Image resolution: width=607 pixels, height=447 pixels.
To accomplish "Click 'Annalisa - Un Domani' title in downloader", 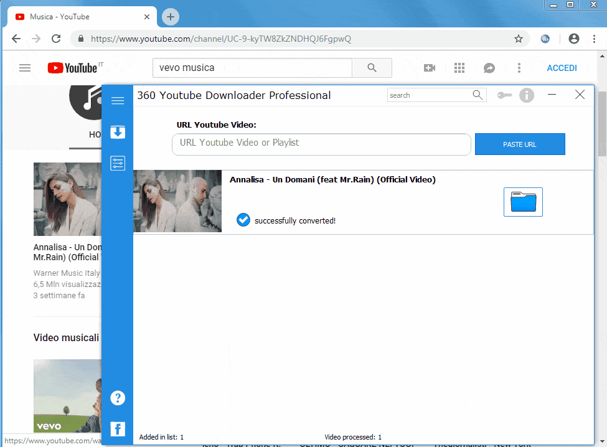I will pos(332,179).
